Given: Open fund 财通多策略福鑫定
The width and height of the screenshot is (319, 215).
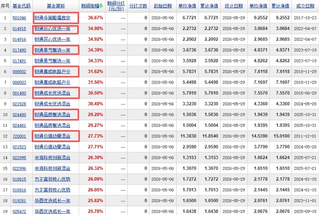Looking at the screenshot, I should (x=53, y=18).
